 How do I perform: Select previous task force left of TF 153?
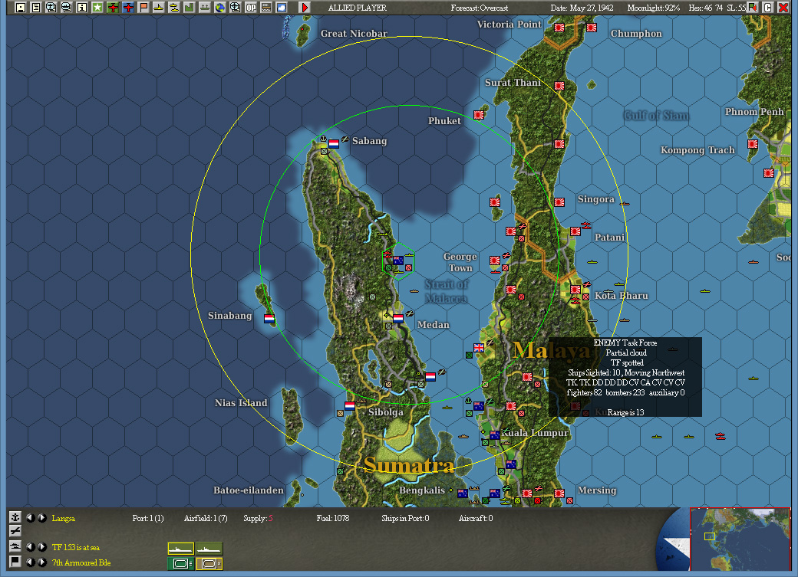point(31,547)
